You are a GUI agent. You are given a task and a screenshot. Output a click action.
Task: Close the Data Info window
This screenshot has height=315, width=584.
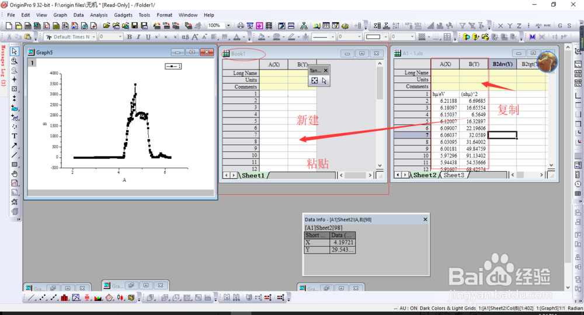[425, 220]
